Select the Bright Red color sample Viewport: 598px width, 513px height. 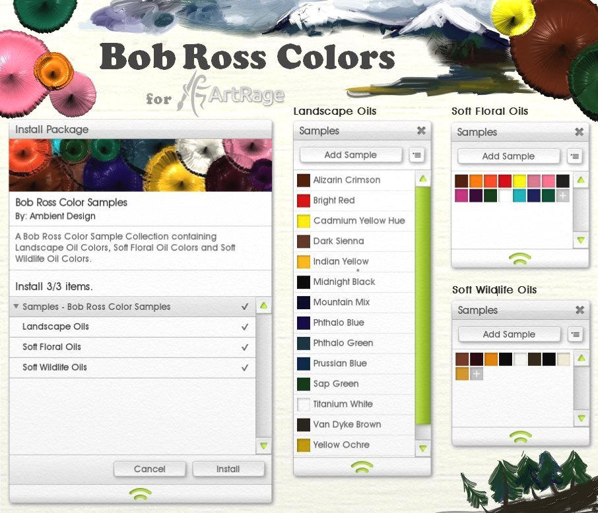pyautogui.click(x=354, y=200)
